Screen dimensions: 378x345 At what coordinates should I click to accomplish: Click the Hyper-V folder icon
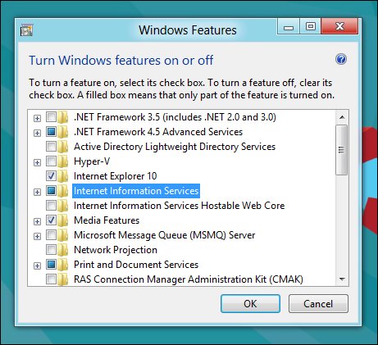63,161
